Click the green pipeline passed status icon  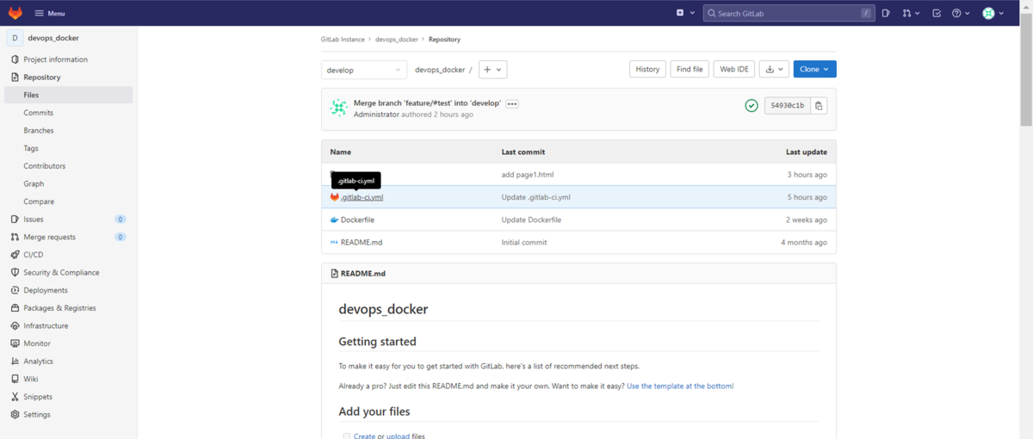coord(752,106)
